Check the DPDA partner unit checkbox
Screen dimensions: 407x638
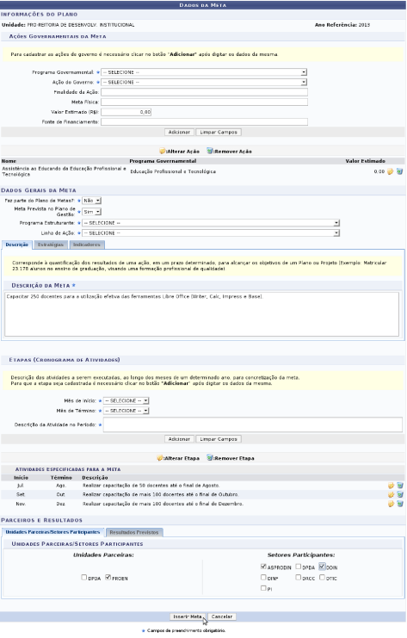(x=83, y=578)
